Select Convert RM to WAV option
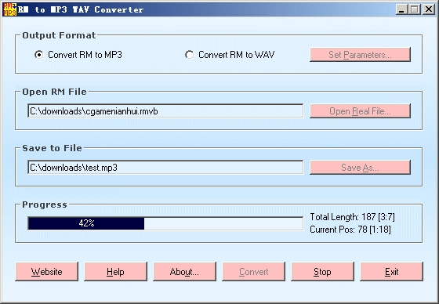The image size is (439, 304). [230, 55]
